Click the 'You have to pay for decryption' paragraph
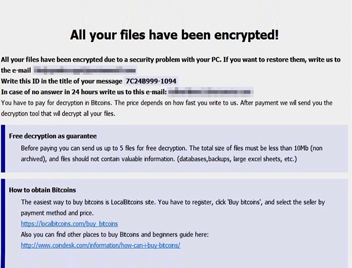 click(167, 108)
